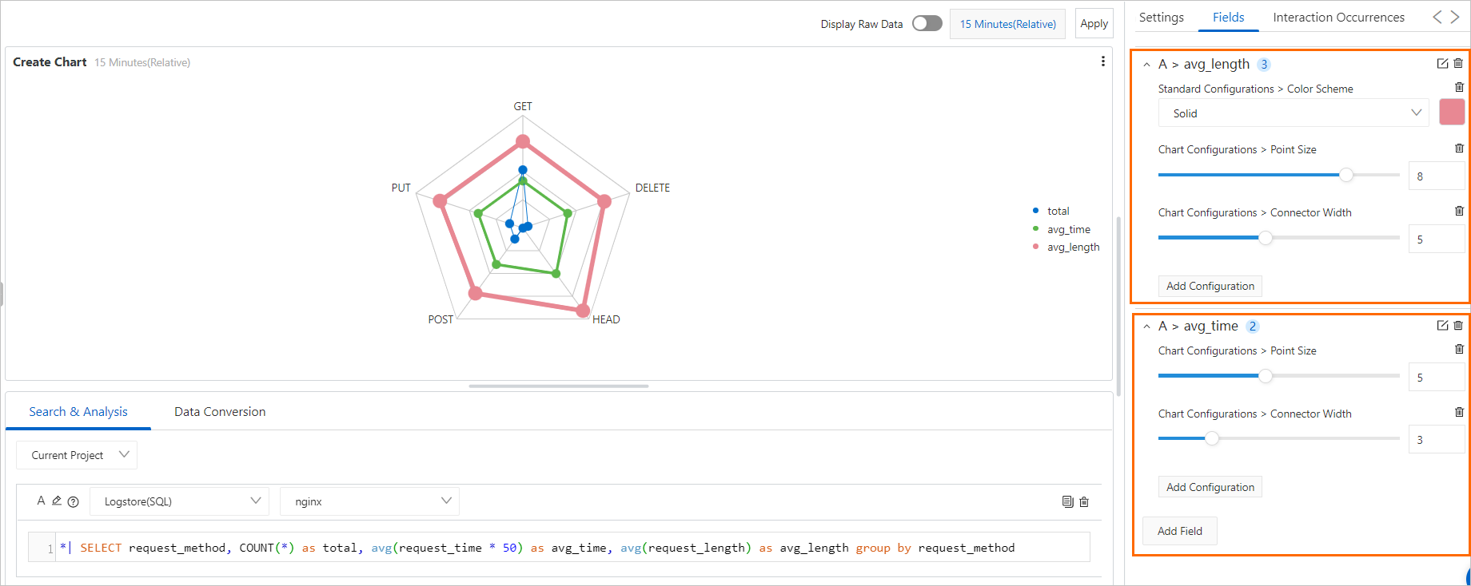Image resolution: width=1471 pixels, height=586 pixels.
Task: Click the pencil edit icon next to query A
Action: click(57, 501)
